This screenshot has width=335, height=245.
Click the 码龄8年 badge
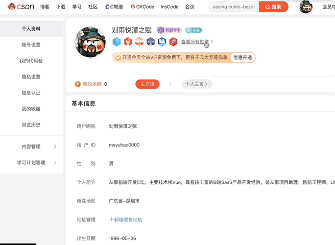(169, 30)
